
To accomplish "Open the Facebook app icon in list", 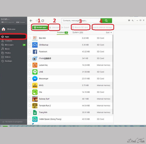I will 35,51.
